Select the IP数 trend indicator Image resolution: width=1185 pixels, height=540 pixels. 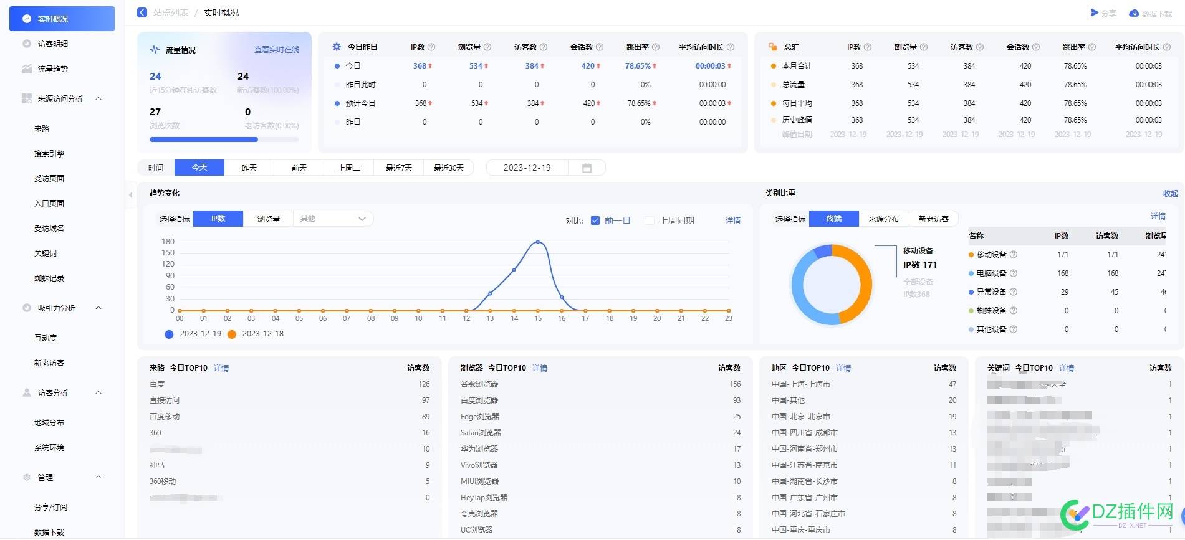click(218, 219)
